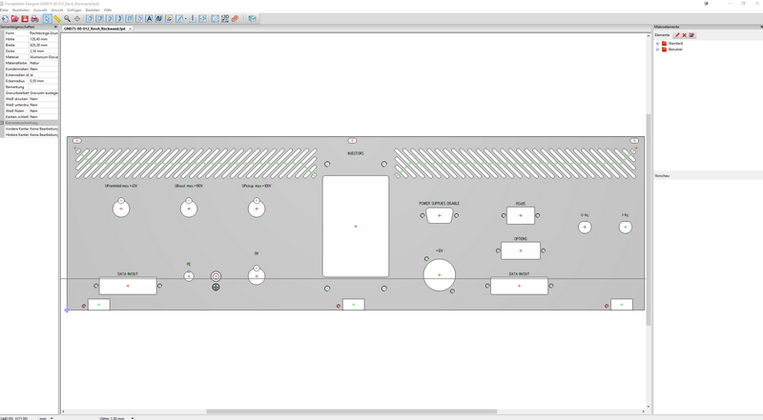Select the large INJECTORS rectangular cutout
This screenshot has height=420, width=763.
click(356, 226)
